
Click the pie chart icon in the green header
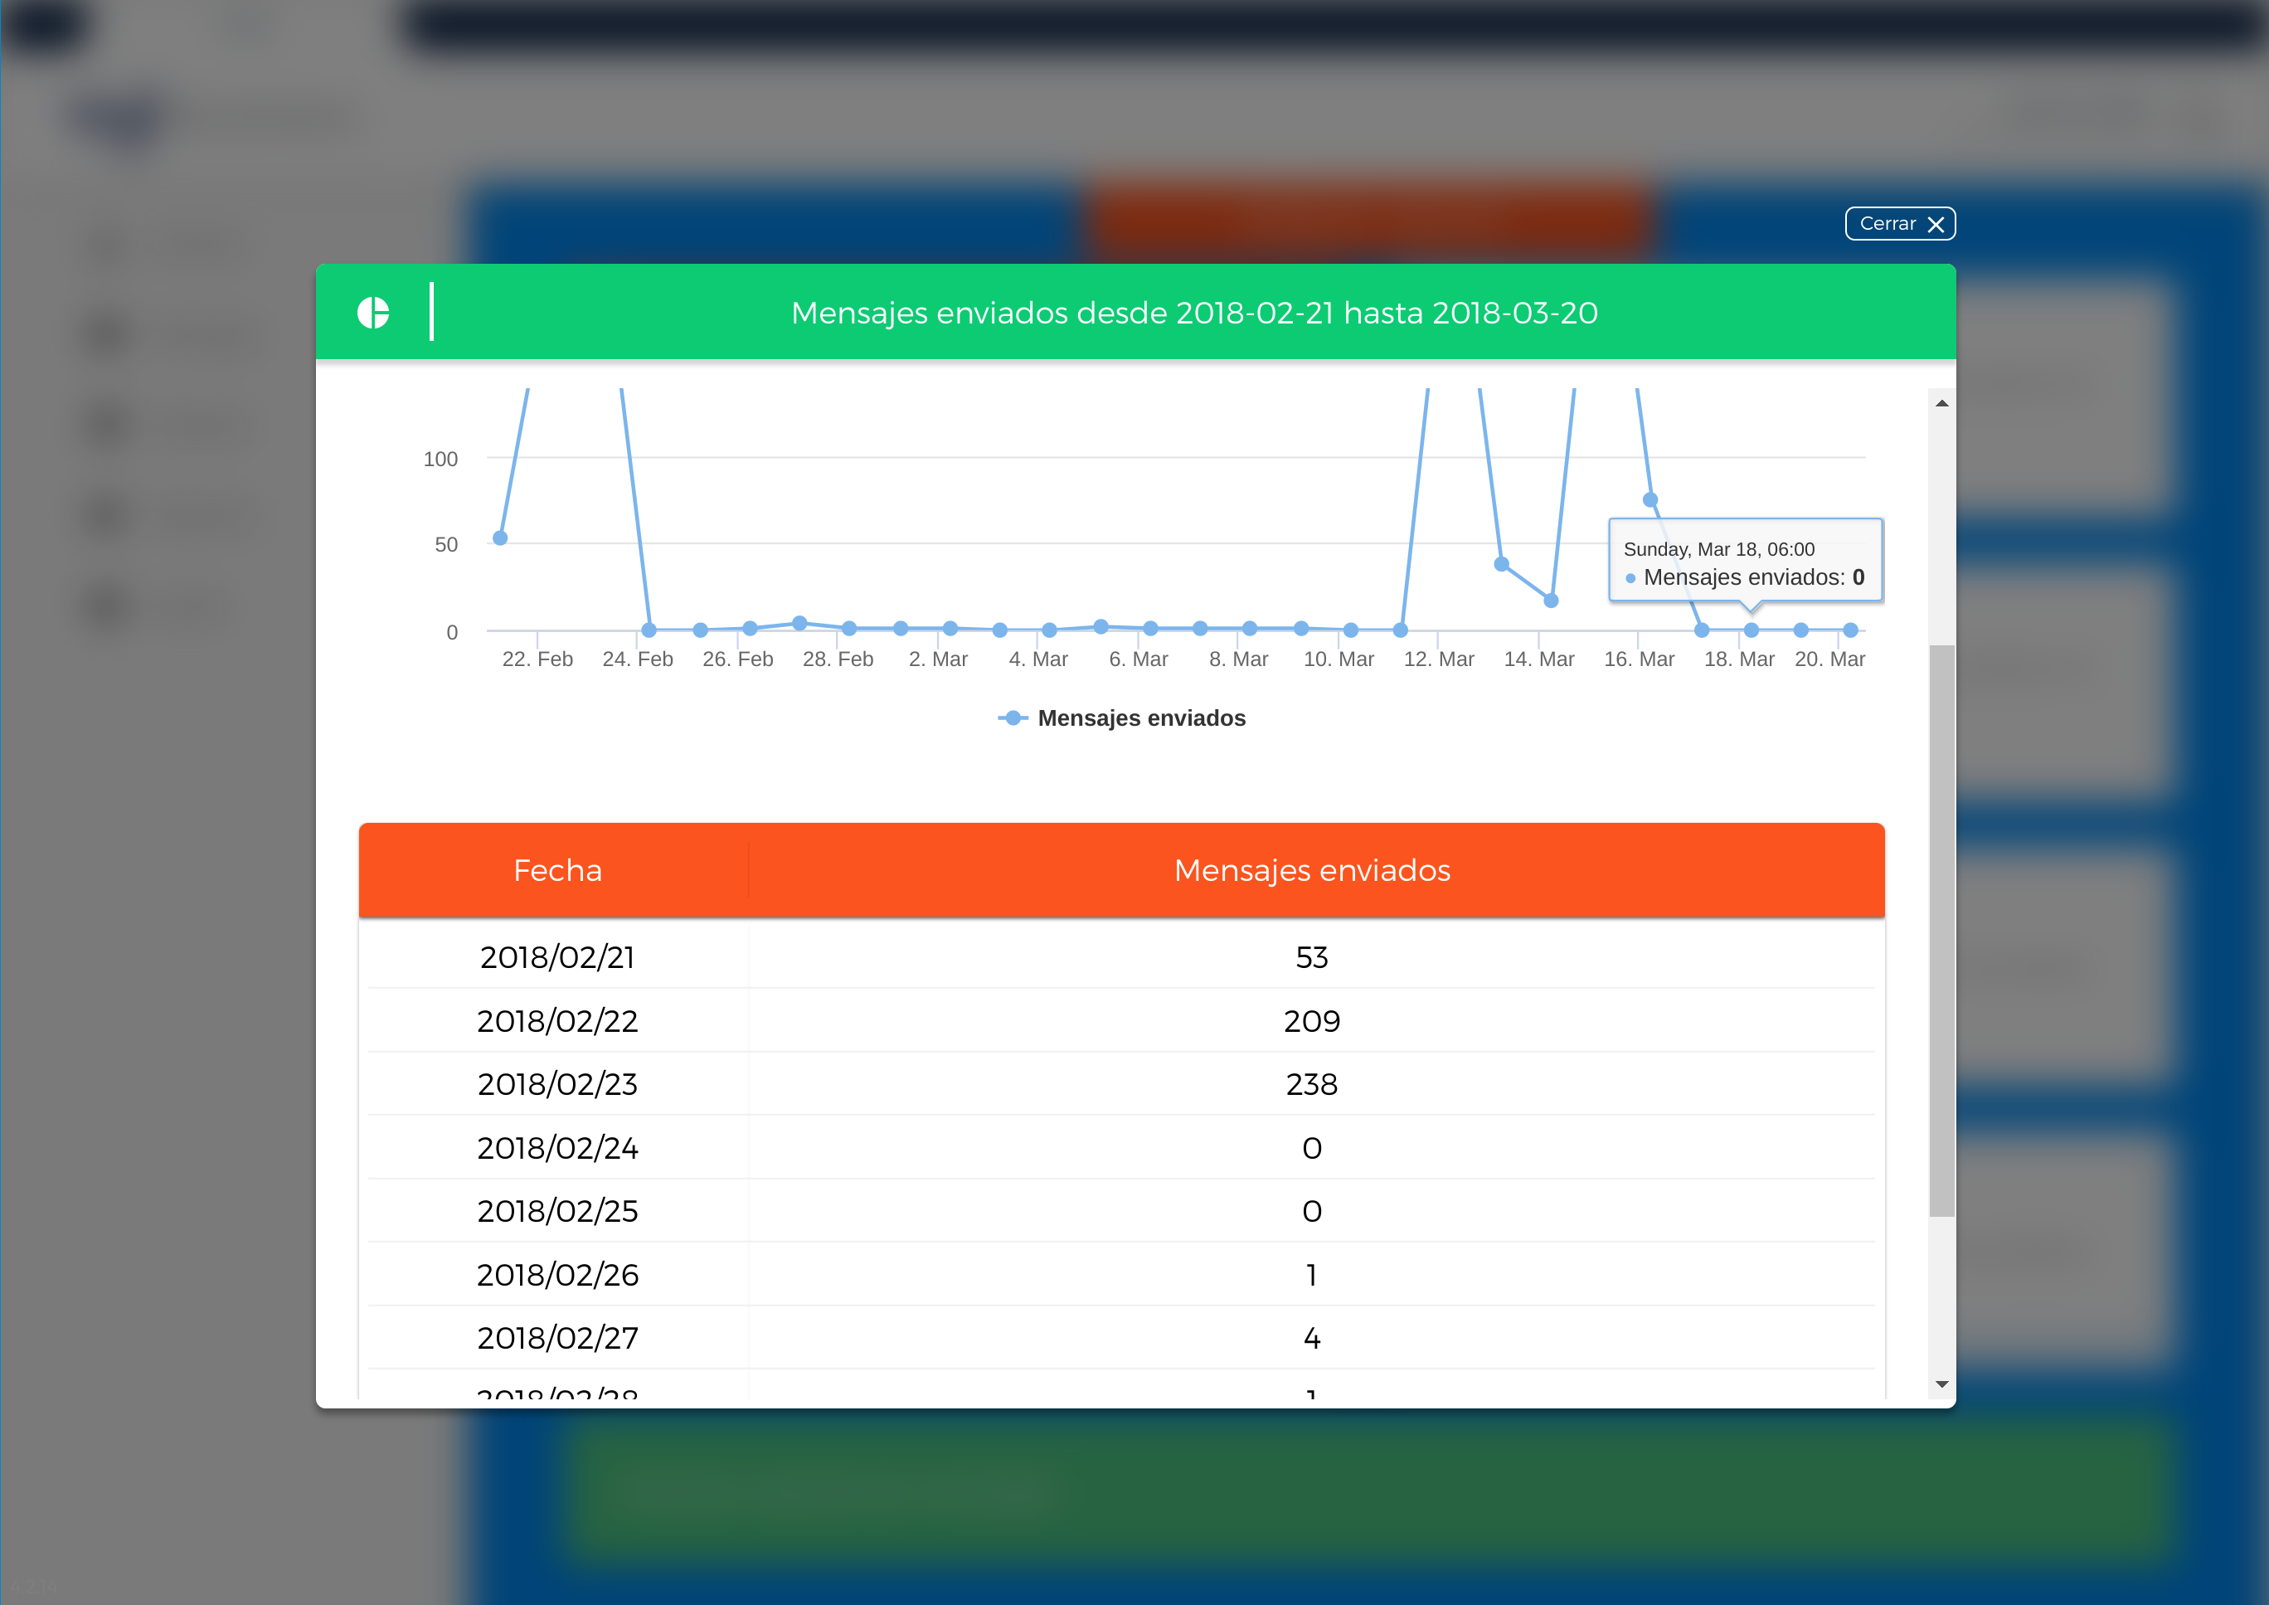373,313
